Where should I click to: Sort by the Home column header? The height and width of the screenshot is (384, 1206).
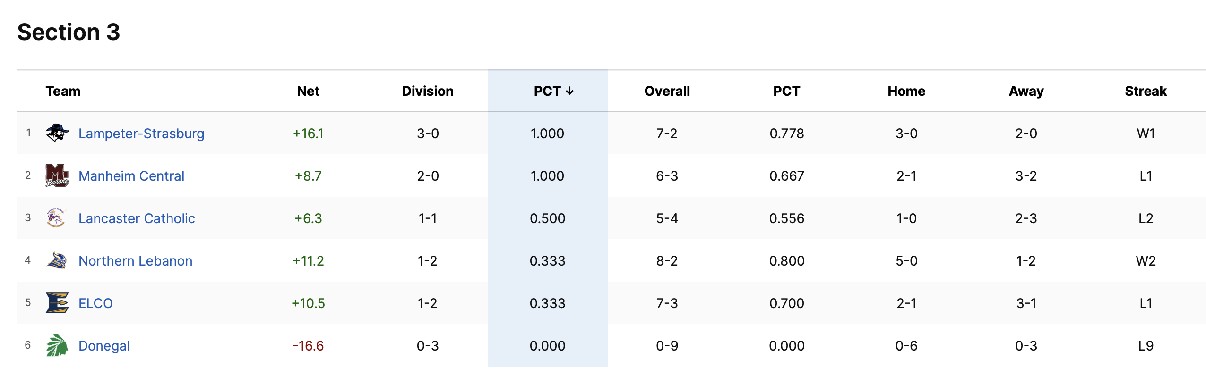click(906, 91)
